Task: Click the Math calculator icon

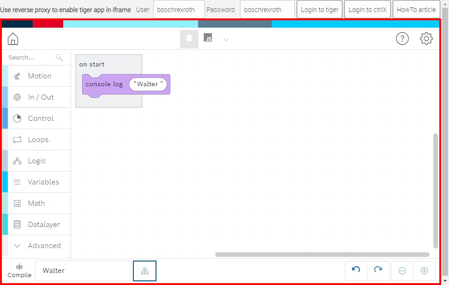Action: pyautogui.click(x=17, y=203)
